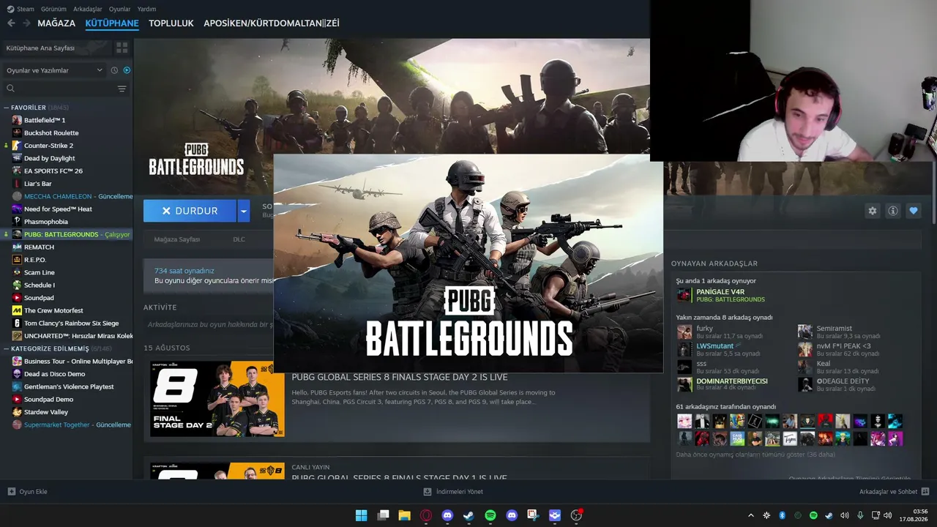Image resolution: width=937 pixels, height=527 pixels.
Task: Go back with the Steam back arrow
Action: tap(11, 23)
